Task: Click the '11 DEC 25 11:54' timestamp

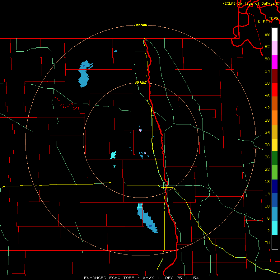Action: 178,278
